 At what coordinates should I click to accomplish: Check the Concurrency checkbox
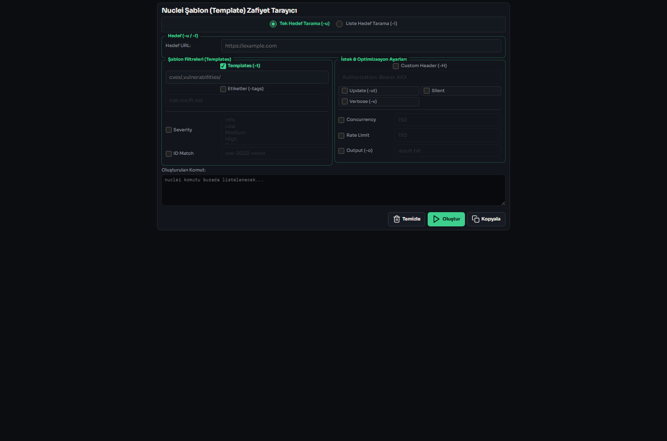341,120
